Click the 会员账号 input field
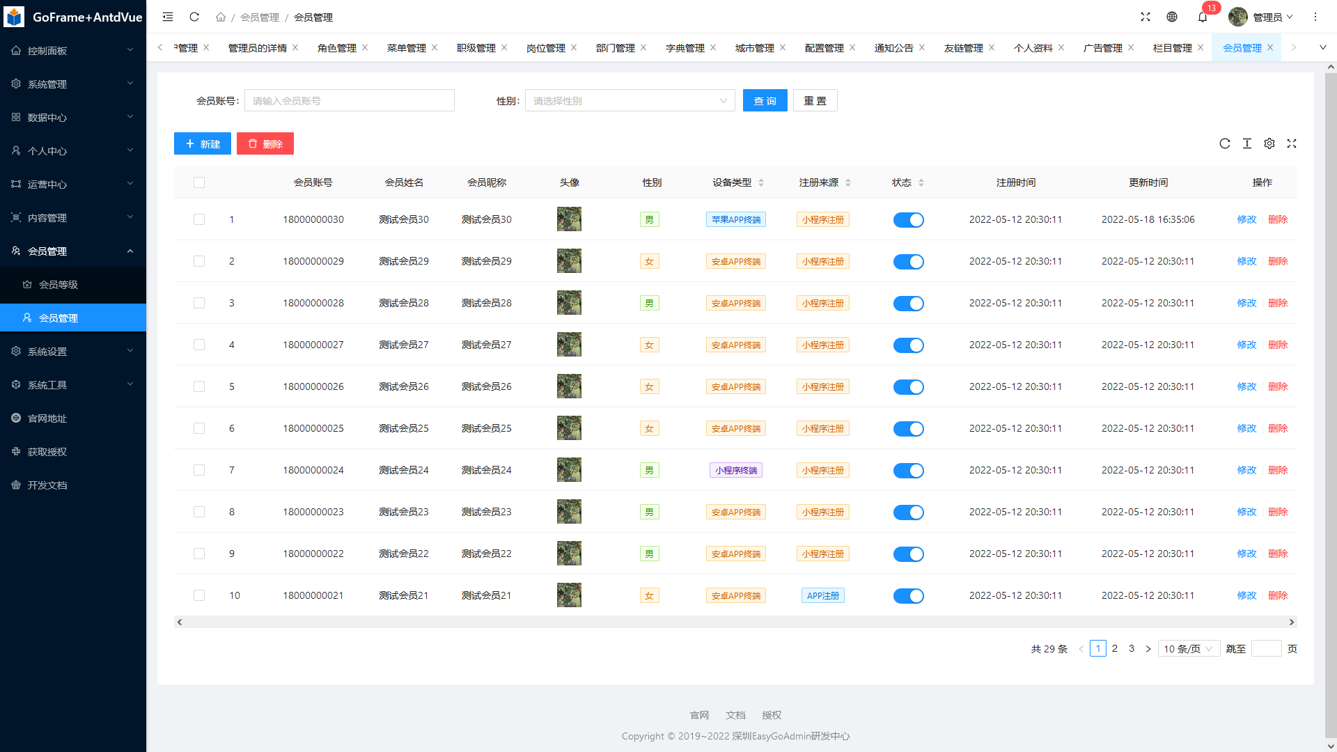 349,101
